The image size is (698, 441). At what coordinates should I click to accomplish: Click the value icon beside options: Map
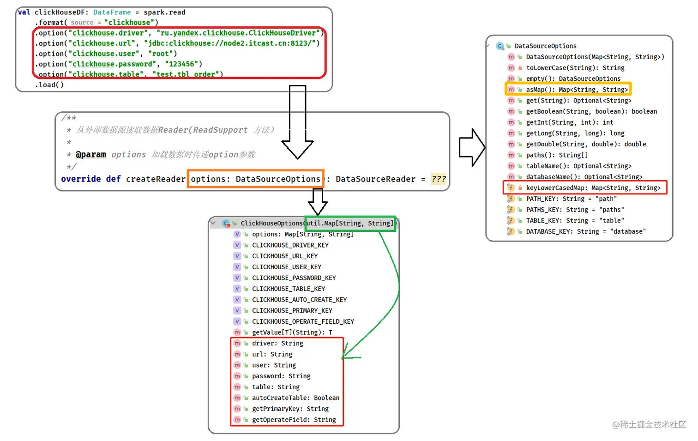pos(237,234)
